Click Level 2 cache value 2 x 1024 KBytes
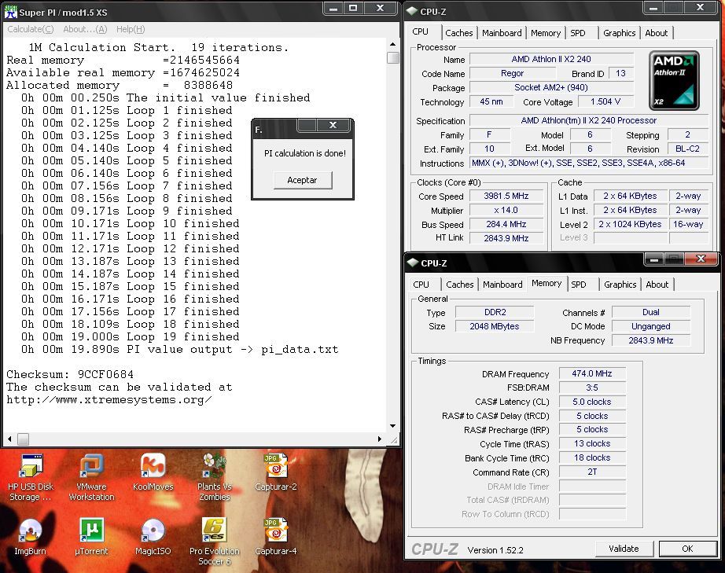Image resolution: width=725 pixels, height=573 pixels. tap(630, 224)
